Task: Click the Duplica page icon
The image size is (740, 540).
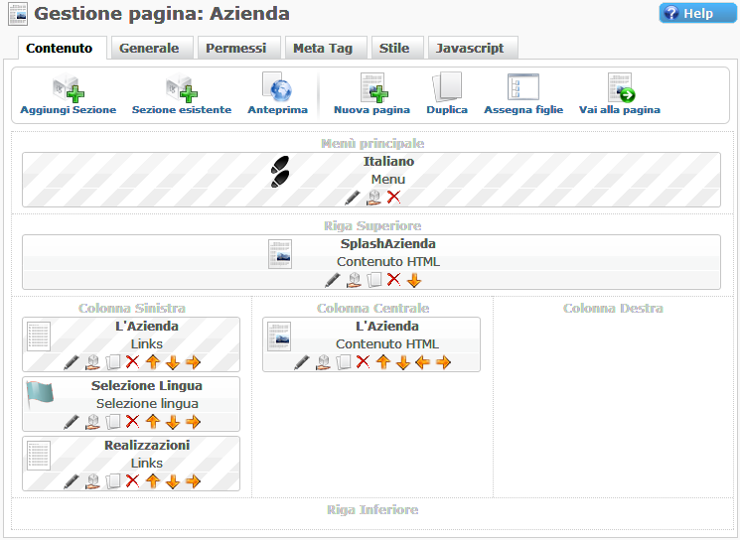Action: 447,86
